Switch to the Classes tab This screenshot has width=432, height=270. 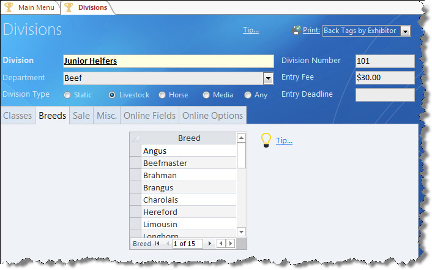(x=17, y=116)
